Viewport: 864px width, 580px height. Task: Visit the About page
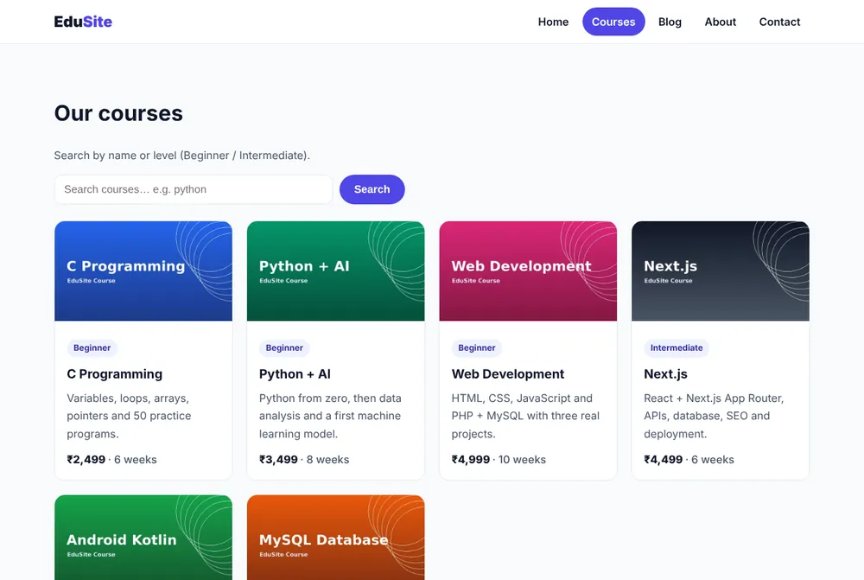721,22
